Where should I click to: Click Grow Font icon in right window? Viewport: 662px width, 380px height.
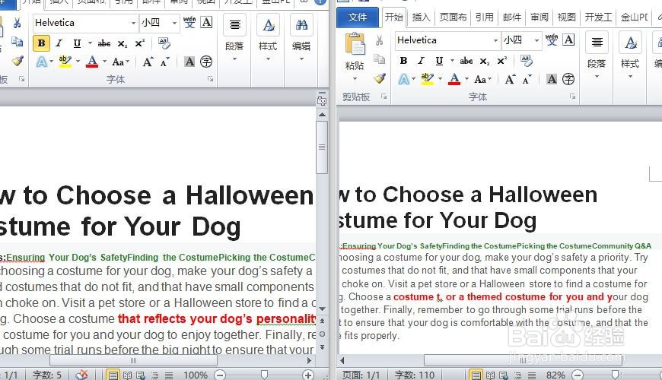(x=510, y=79)
